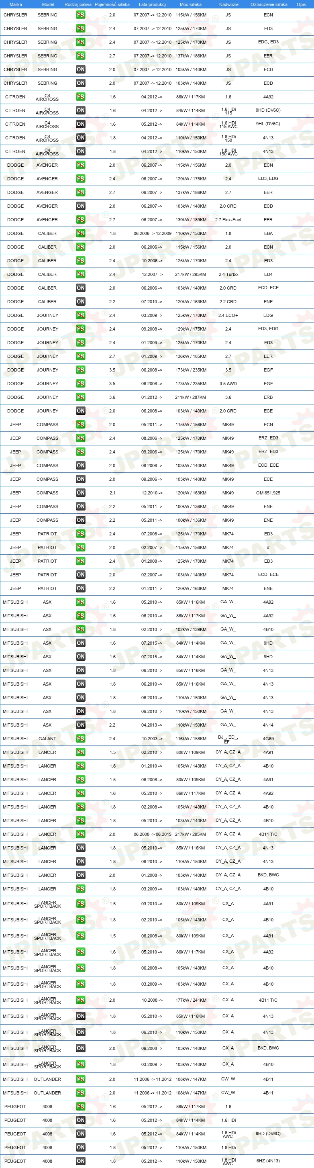
Task: Select power value 177kW / 241KM
Action: [191, 1000]
